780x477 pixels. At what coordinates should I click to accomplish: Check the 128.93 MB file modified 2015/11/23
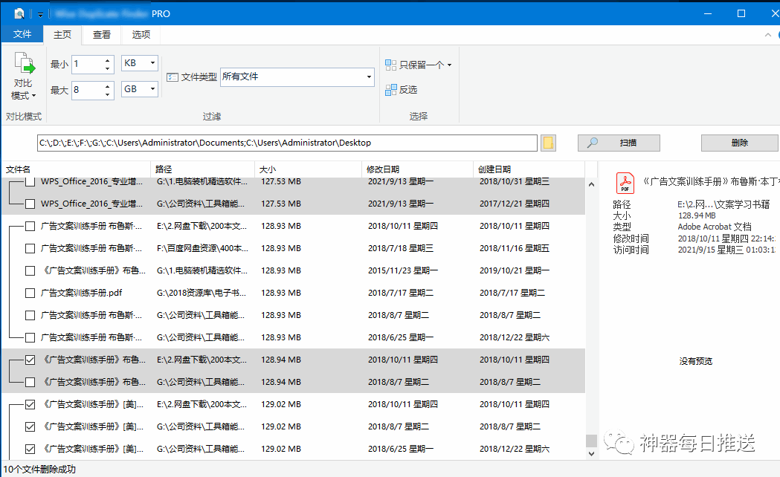coord(30,270)
